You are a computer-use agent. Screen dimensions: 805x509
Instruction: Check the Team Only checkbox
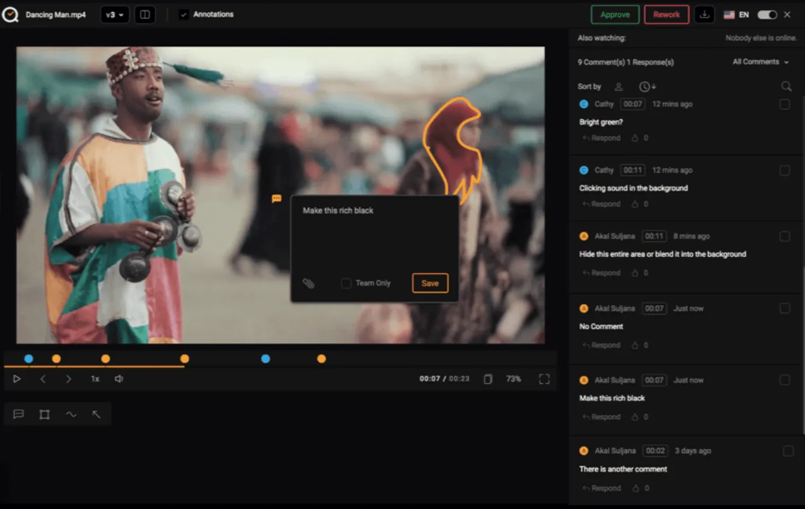346,283
